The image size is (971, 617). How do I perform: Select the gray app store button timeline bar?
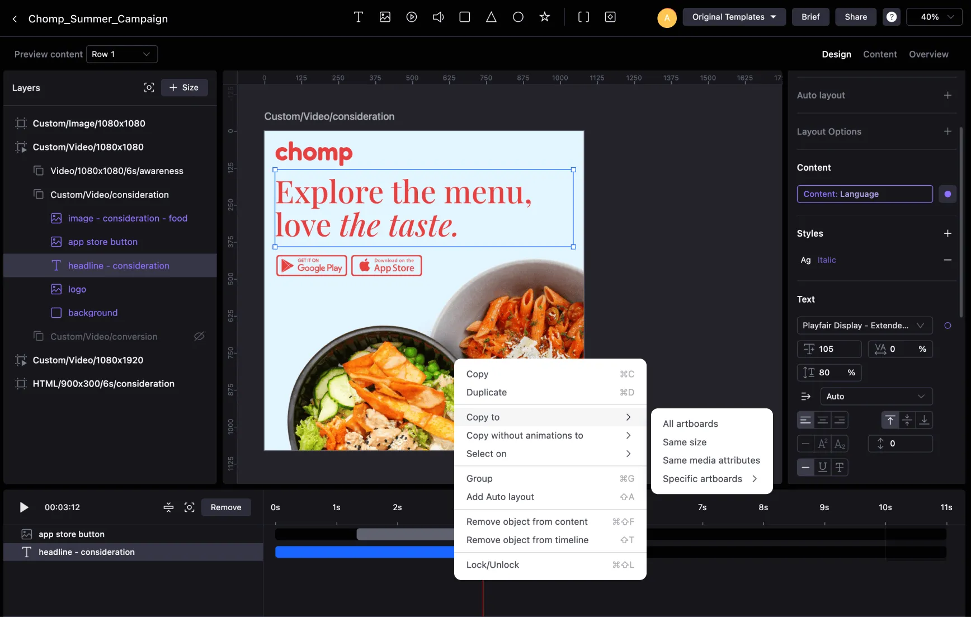click(406, 534)
